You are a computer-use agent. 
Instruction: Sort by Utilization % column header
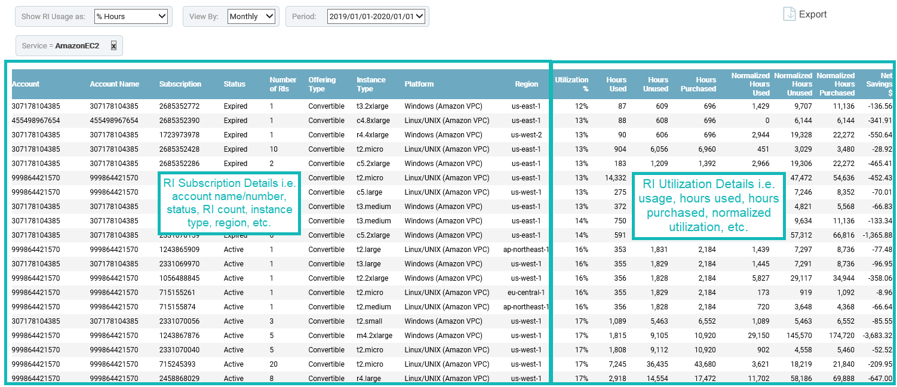[x=572, y=84]
